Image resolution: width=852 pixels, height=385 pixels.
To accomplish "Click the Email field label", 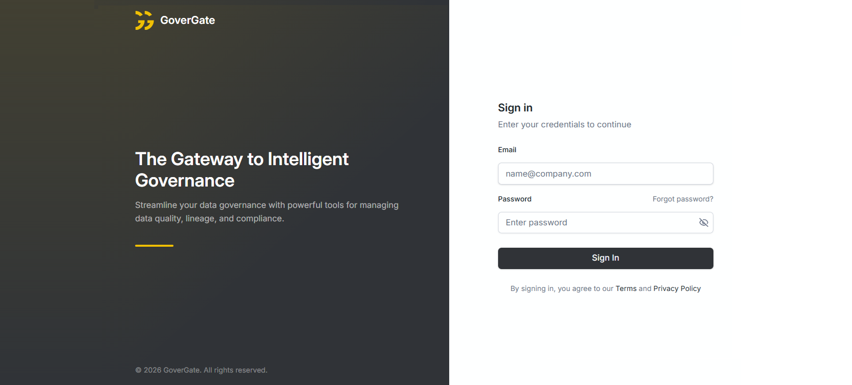I will click(507, 150).
